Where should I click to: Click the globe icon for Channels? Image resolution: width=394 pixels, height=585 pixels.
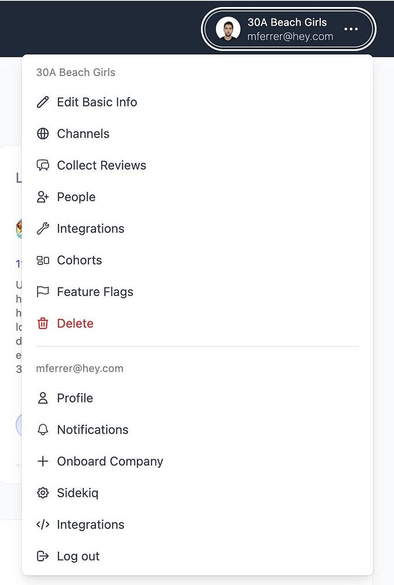click(43, 134)
